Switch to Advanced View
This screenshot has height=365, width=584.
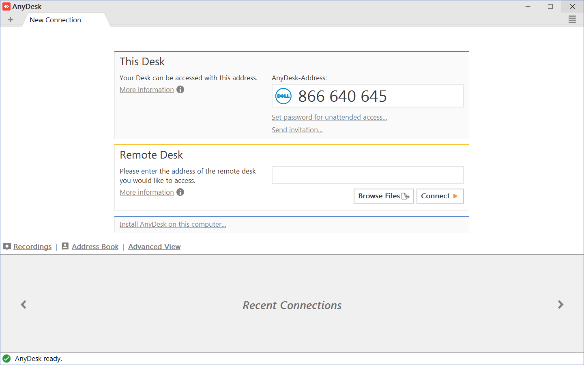[155, 247]
